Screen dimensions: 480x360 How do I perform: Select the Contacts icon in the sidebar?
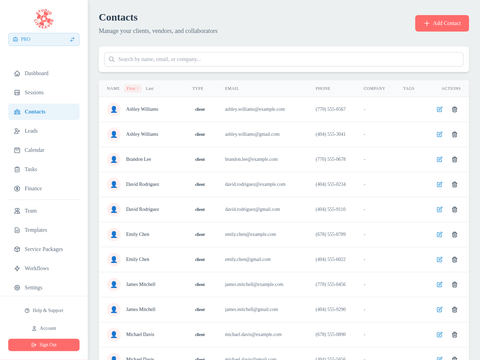[17, 111]
